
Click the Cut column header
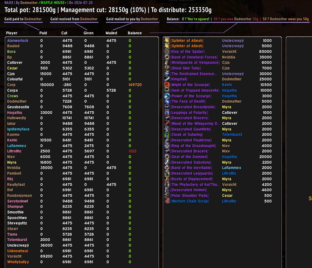pos(64,33)
